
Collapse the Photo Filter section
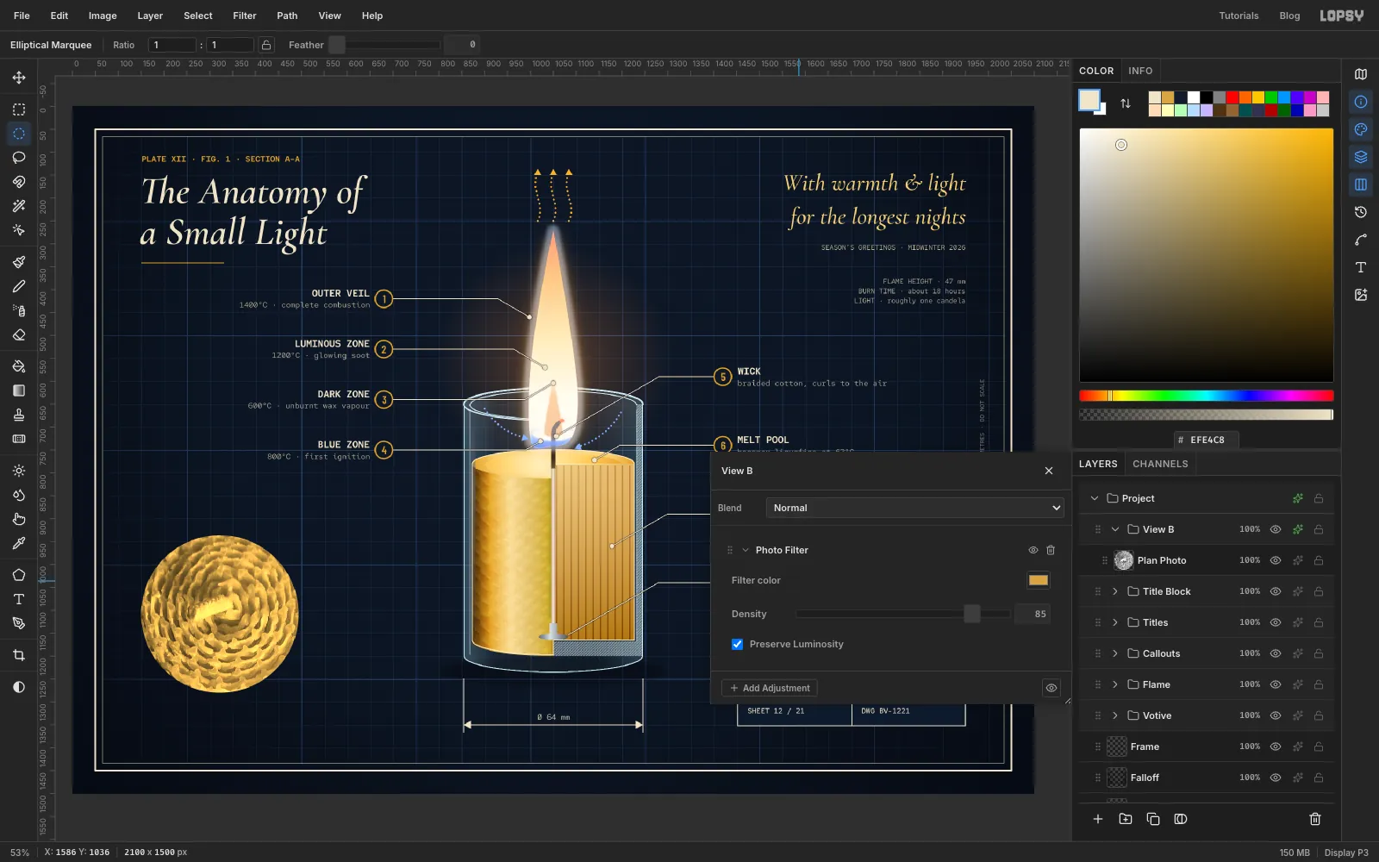pyautogui.click(x=746, y=550)
